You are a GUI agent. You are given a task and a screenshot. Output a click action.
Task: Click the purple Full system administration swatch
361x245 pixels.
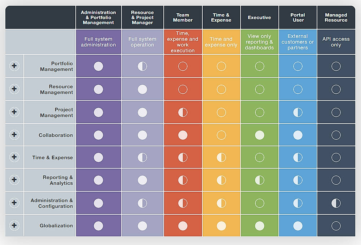[98, 42]
